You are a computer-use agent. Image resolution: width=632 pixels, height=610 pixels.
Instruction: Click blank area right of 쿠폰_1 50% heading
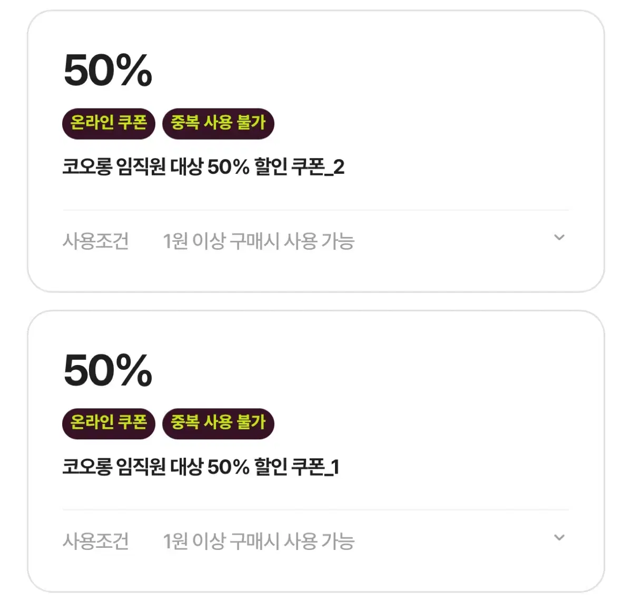[369, 370]
